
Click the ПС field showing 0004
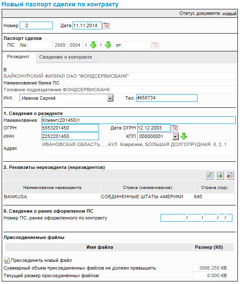75,45
